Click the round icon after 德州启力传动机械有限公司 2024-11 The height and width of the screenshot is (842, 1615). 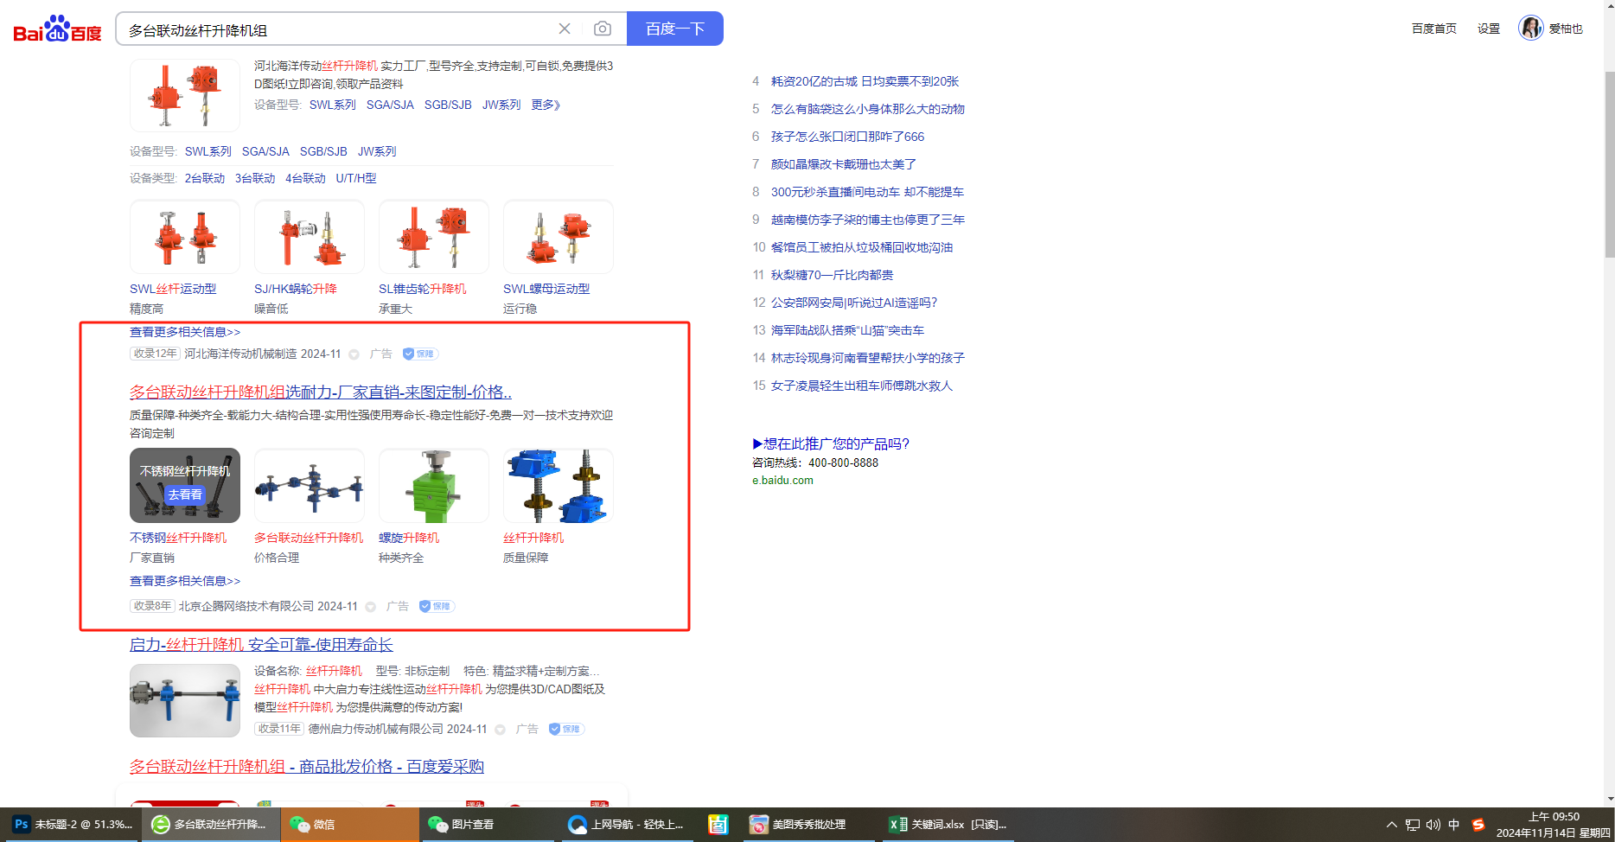click(x=501, y=730)
